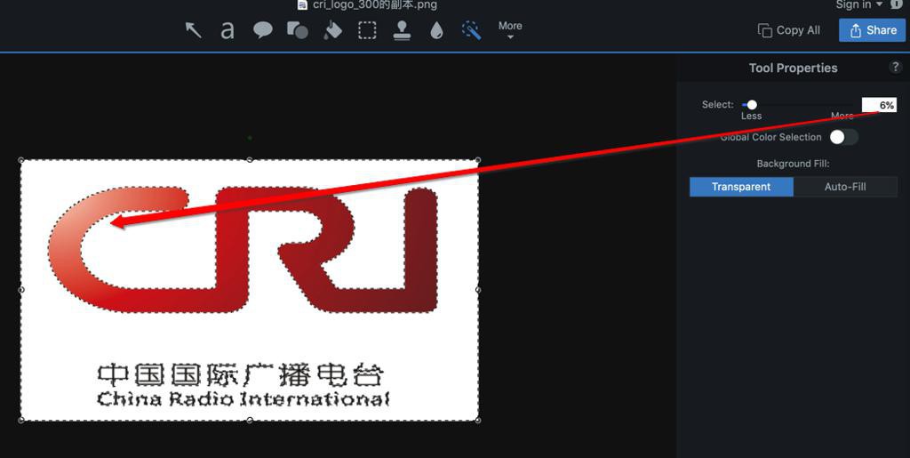
Task: Click the info icon near Sign in
Action: [x=898, y=4]
